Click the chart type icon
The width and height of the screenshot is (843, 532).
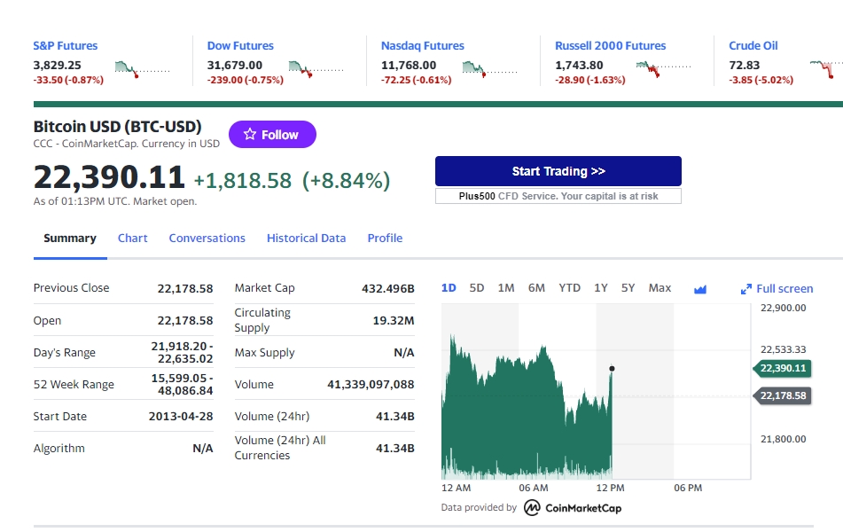pos(700,289)
